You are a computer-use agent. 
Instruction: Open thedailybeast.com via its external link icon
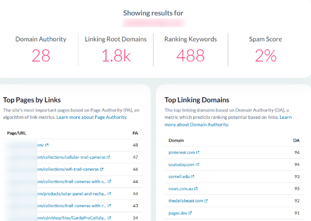click(206, 201)
